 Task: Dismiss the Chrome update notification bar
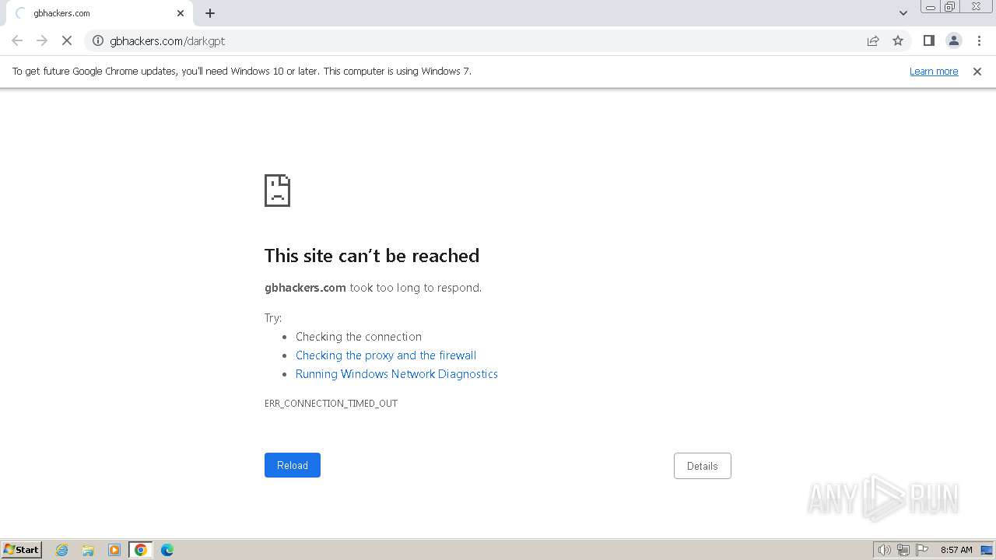point(977,72)
